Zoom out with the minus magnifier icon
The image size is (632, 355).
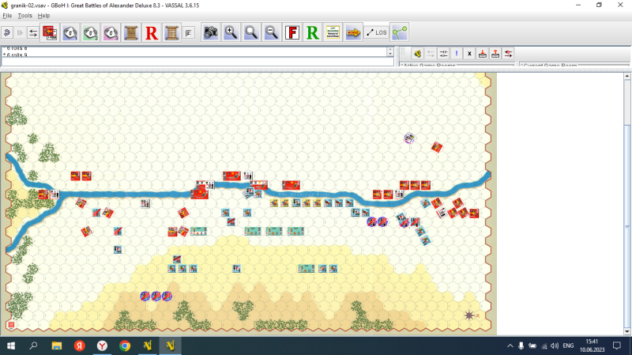272,32
